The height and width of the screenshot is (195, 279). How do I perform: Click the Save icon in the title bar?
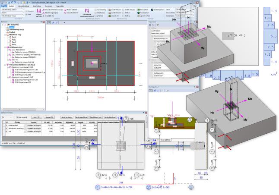pos(9,3)
